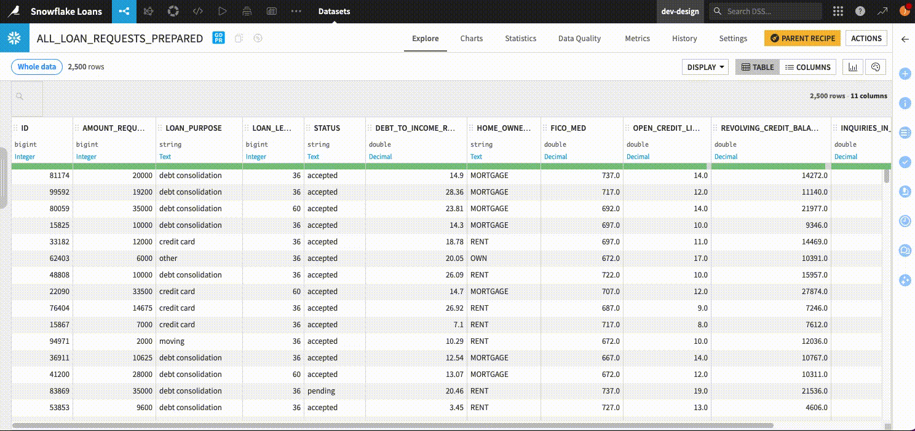Change the Integer meaning under ID column

pyautogui.click(x=25, y=157)
